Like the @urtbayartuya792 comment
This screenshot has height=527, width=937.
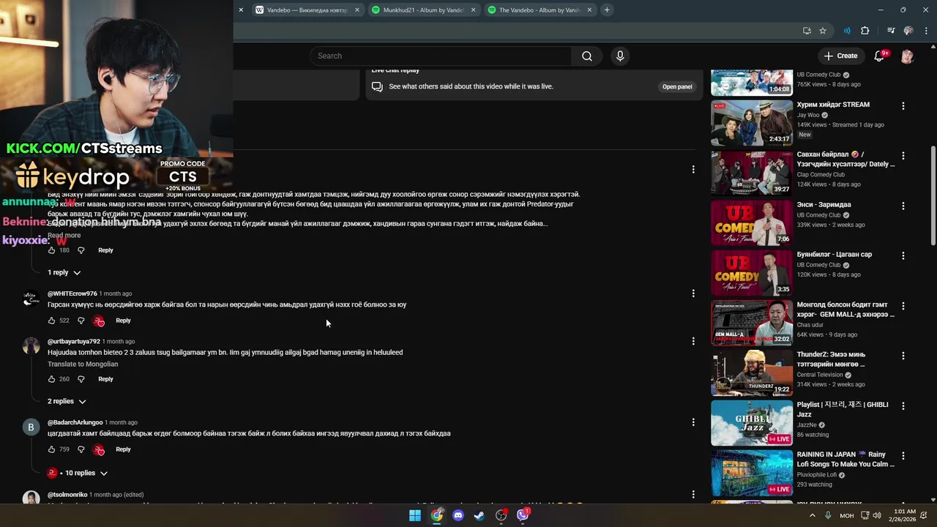click(x=51, y=379)
